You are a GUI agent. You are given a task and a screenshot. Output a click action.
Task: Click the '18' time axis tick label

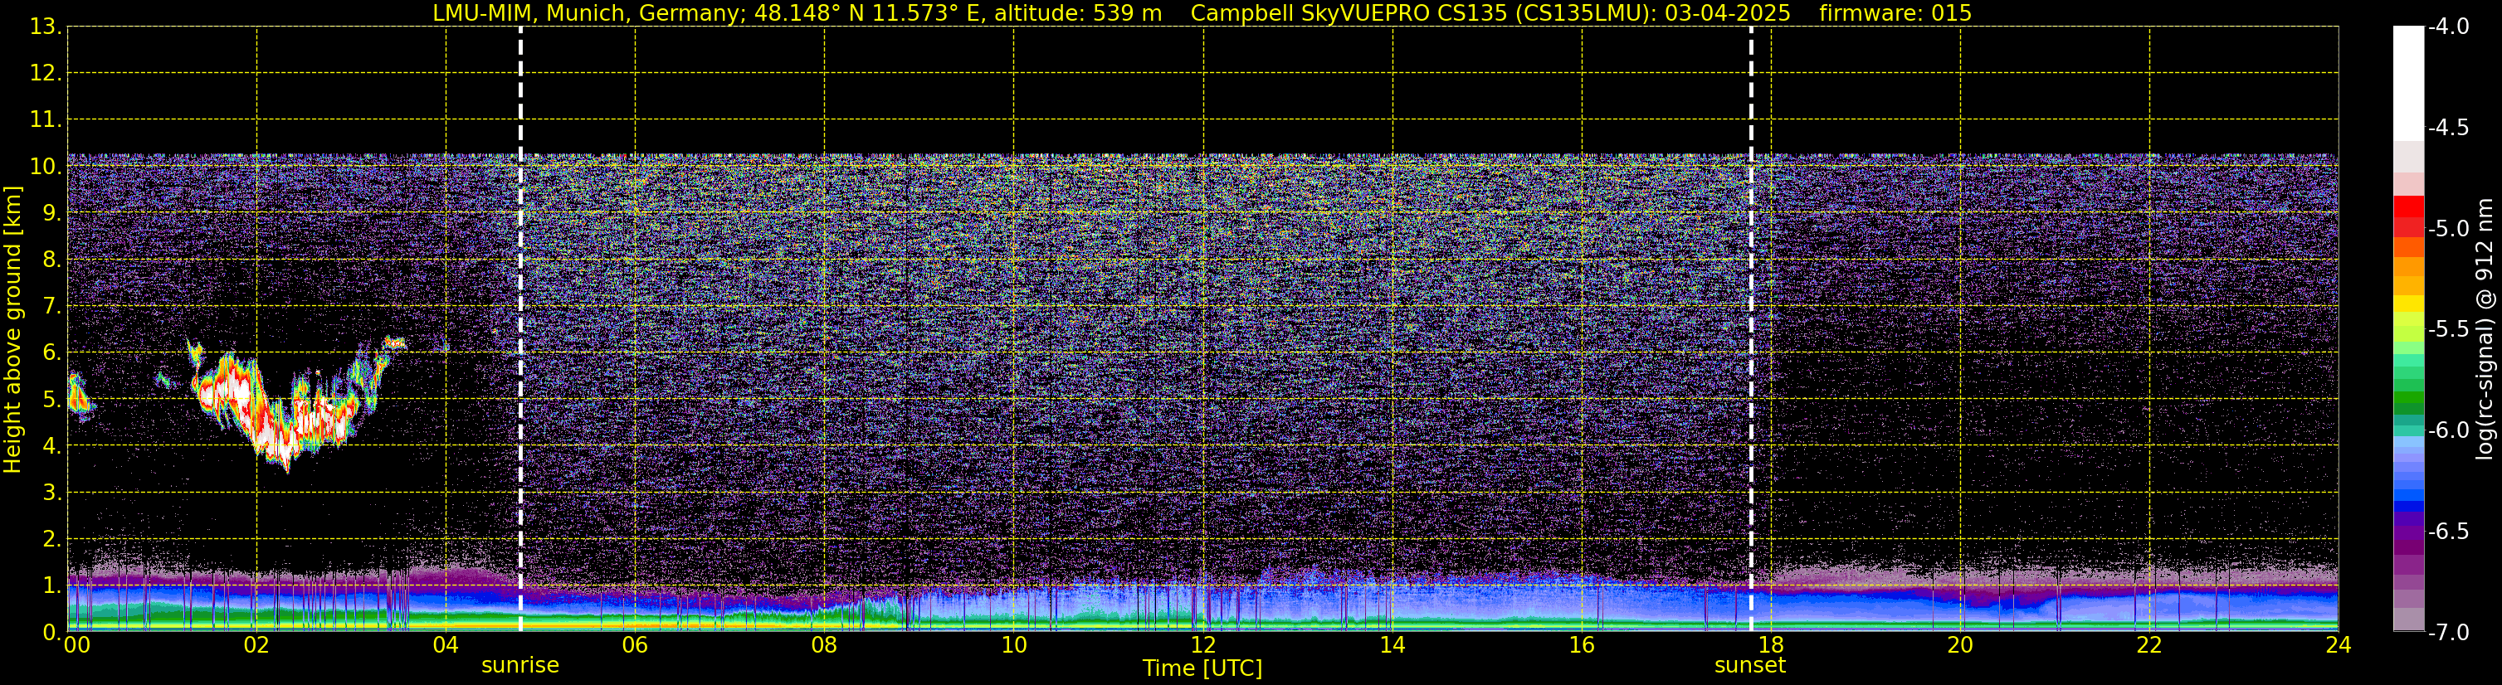(1771, 646)
